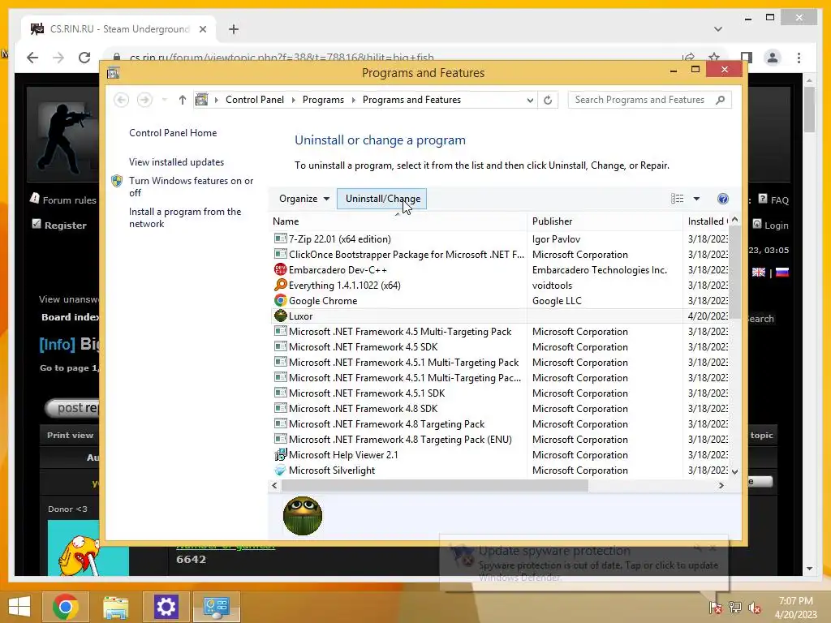This screenshot has width=831, height=623.
Task: Click Chrome's back navigation arrow
Action: (x=32, y=58)
